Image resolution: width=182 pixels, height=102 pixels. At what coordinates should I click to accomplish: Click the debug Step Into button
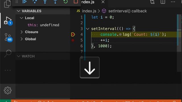[x=45, y=2]
